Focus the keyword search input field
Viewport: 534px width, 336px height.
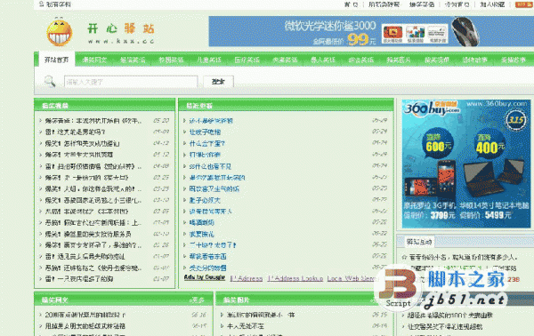pyautogui.click(x=131, y=82)
